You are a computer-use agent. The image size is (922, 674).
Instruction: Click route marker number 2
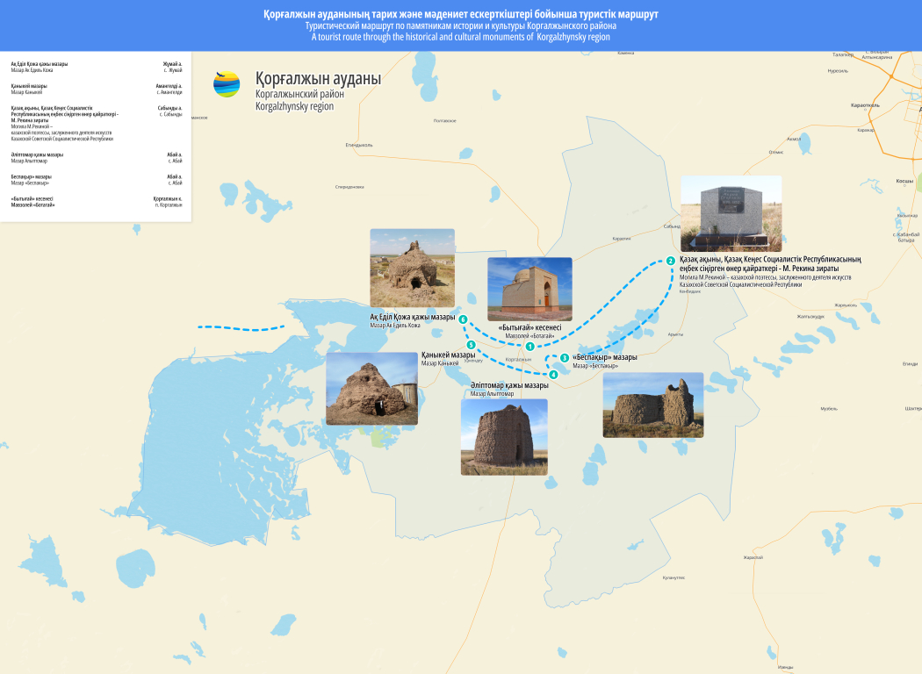pos(670,261)
